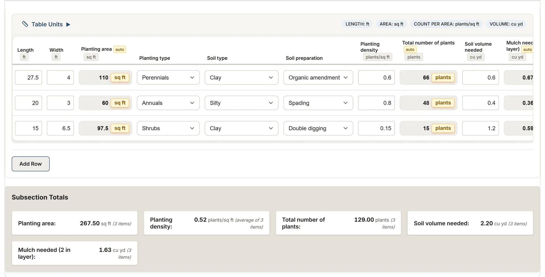Edit Planting density field showing 0.15
The width and height of the screenshot is (545, 277).
pyautogui.click(x=376, y=128)
